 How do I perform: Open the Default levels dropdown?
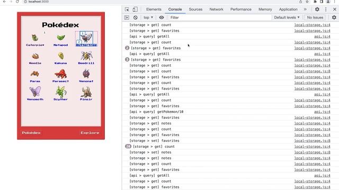(x=287, y=17)
